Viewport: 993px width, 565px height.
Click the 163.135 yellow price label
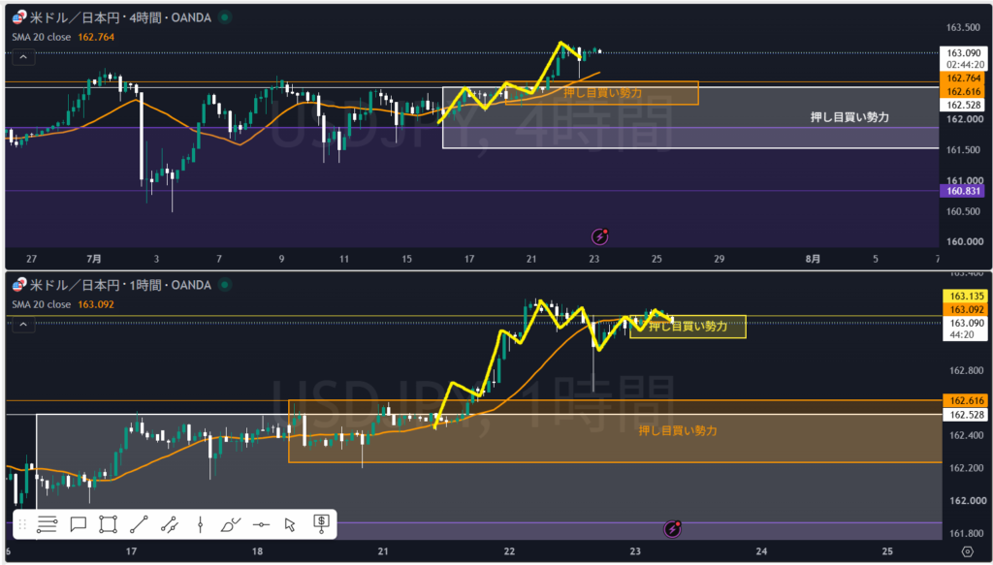click(x=965, y=296)
